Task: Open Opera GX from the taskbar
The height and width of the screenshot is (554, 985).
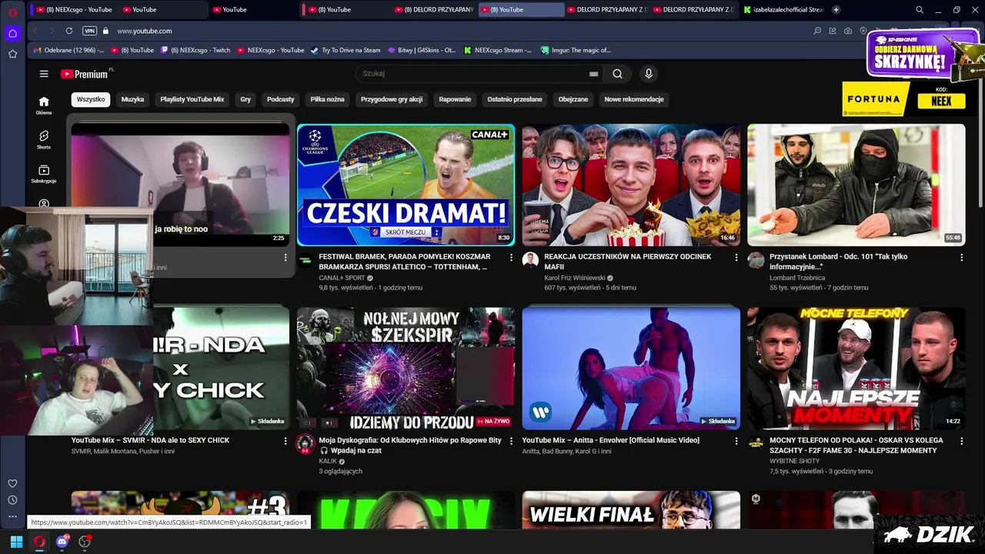Action: (x=39, y=542)
